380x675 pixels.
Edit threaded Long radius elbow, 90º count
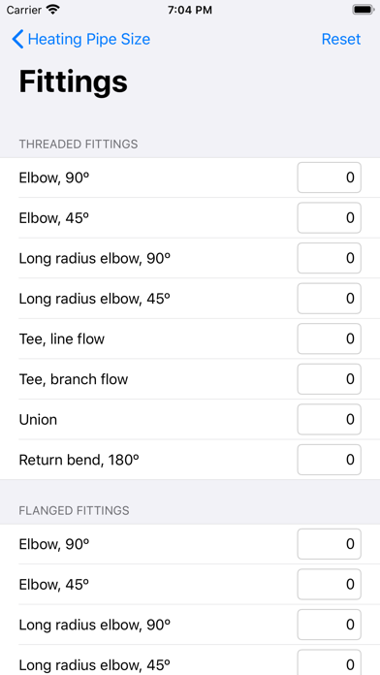tap(330, 258)
